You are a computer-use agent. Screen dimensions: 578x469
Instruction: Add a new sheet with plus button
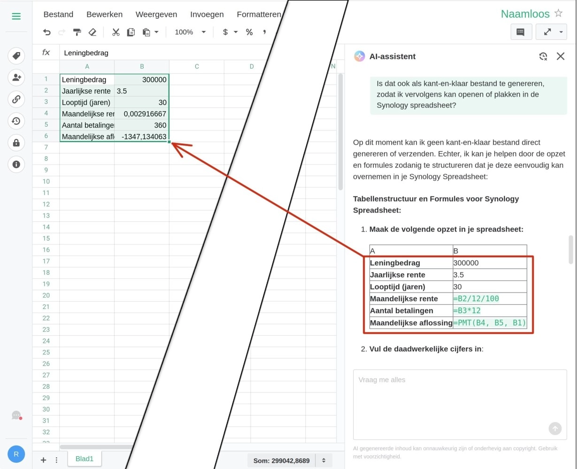(x=44, y=460)
